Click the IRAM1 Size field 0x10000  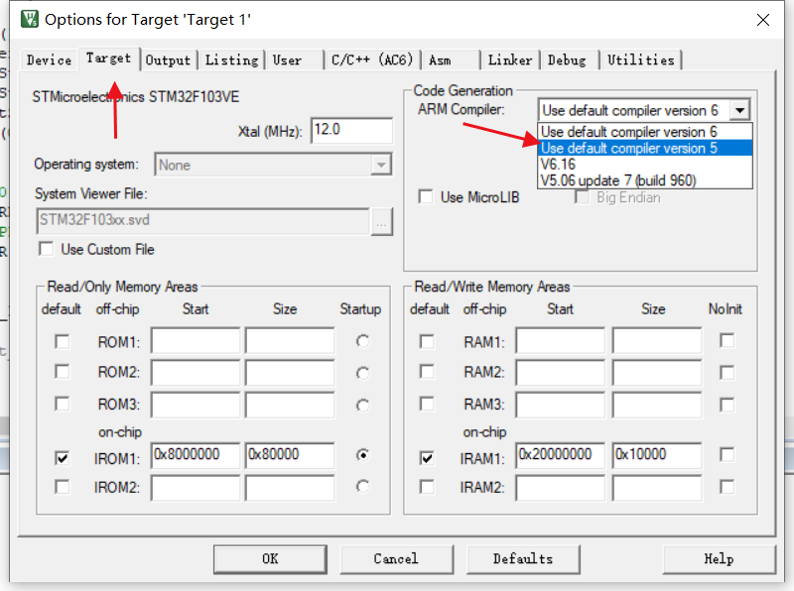pos(657,455)
